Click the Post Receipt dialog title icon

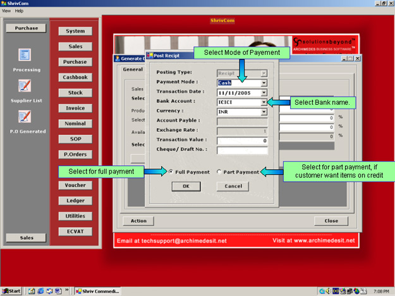click(150, 56)
